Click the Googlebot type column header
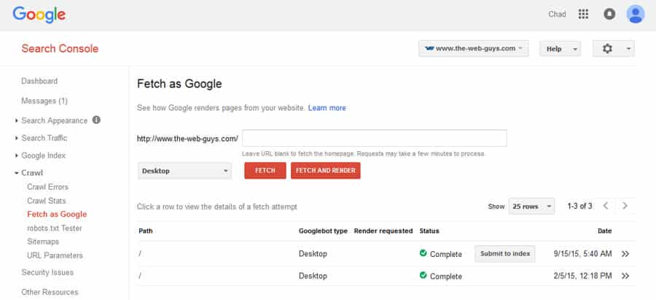656x300 pixels. click(x=323, y=231)
